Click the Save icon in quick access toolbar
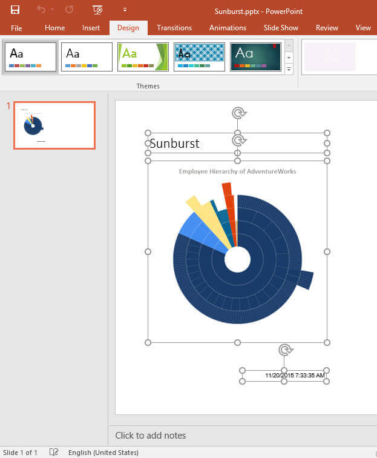The height and width of the screenshot is (458, 377). pos(15,10)
